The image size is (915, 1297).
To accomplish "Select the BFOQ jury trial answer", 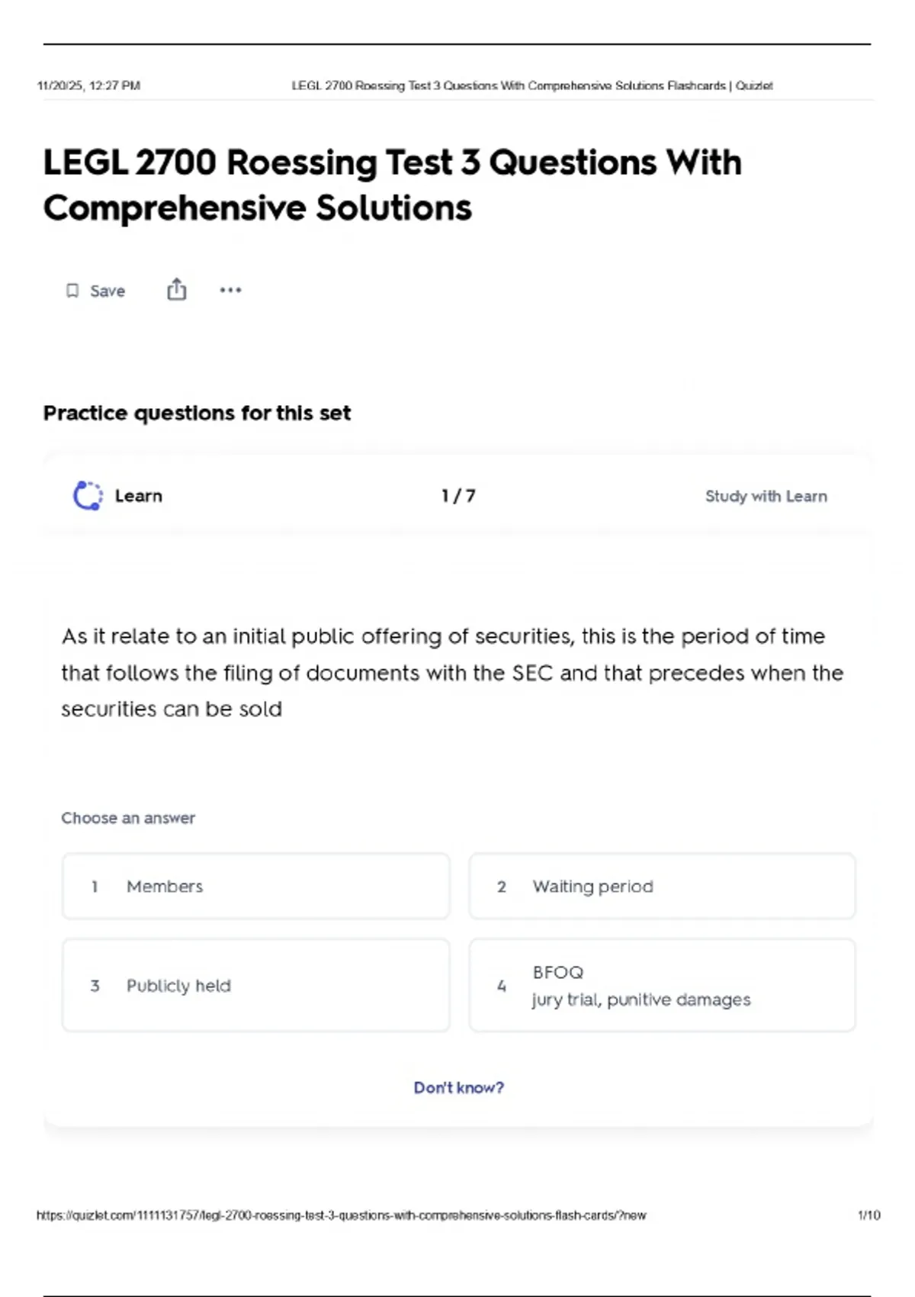I will click(662, 986).
